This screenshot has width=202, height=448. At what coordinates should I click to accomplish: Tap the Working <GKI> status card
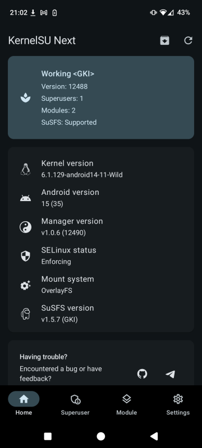pyautogui.click(x=101, y=97)
